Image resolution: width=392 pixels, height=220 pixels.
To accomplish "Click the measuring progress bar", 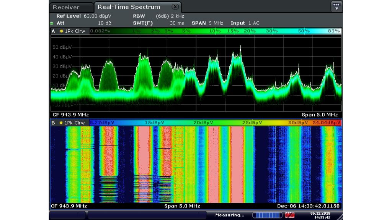I will tap(267, 215).
